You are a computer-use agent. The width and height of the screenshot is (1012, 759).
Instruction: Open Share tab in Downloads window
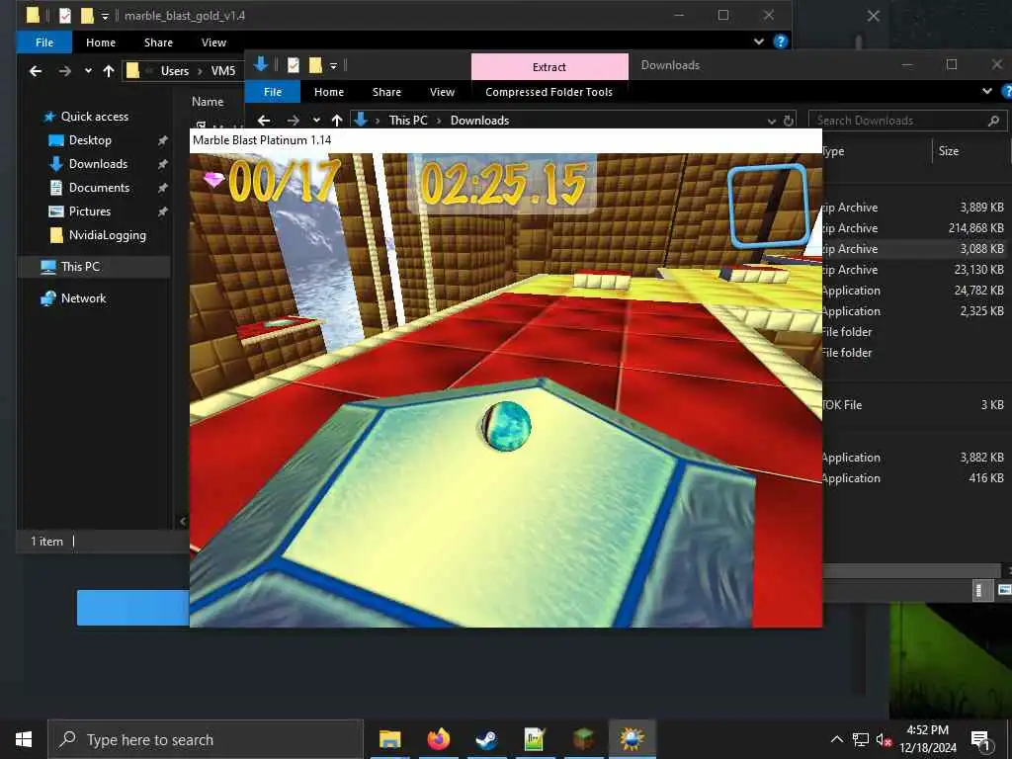click(x=386, y=92)
